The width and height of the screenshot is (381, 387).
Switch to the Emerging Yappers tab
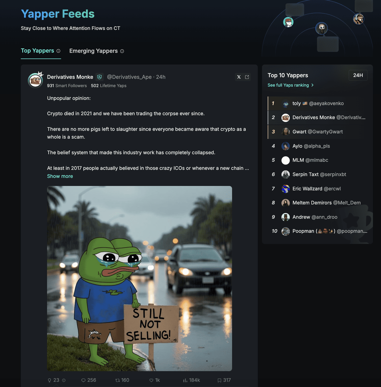click(94, 51)
